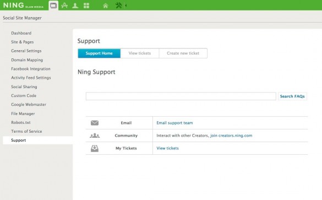Go to the home icon in top bar
Viewport: 322px width, 200px height.
pos(105,6)
